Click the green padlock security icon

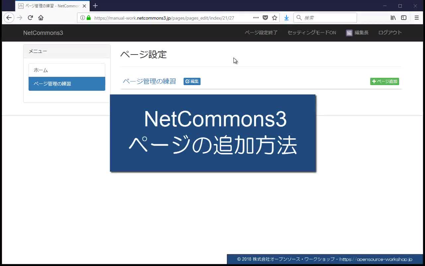[x=89, y=18]
